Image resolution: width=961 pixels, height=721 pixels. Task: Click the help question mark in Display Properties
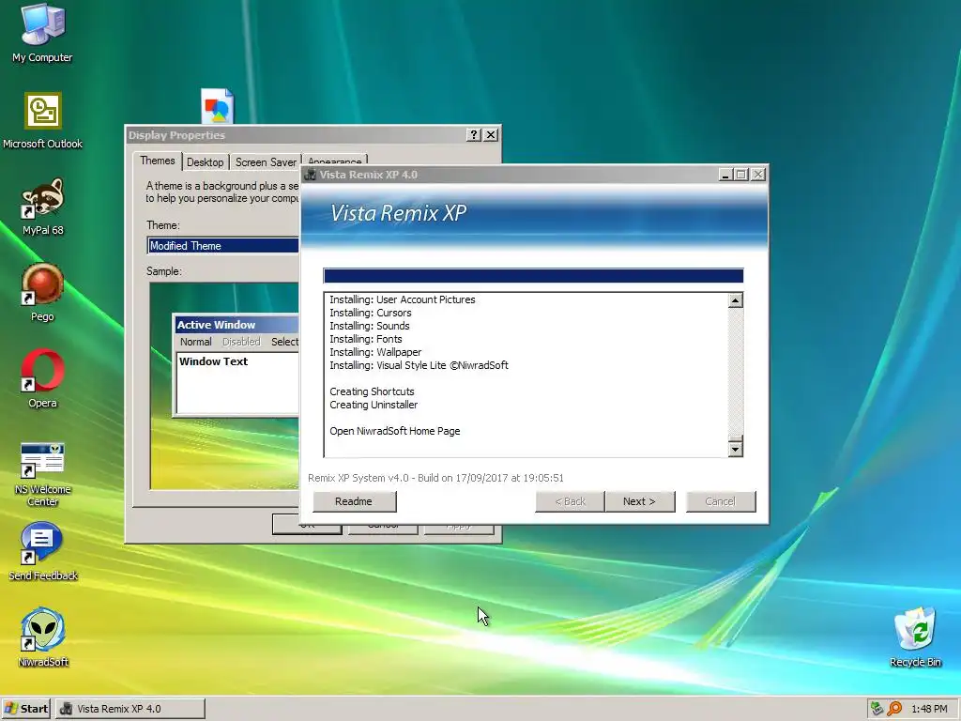coord(473,135)
